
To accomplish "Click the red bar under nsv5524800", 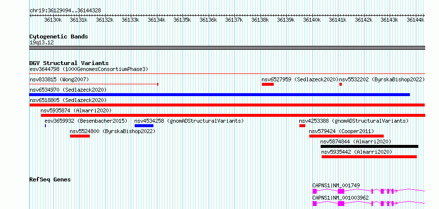I will 80,136.
